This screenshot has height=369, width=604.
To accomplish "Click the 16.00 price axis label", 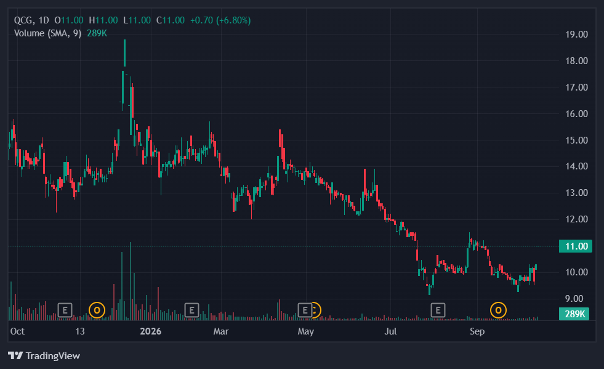I will click(x=576, y=114).
